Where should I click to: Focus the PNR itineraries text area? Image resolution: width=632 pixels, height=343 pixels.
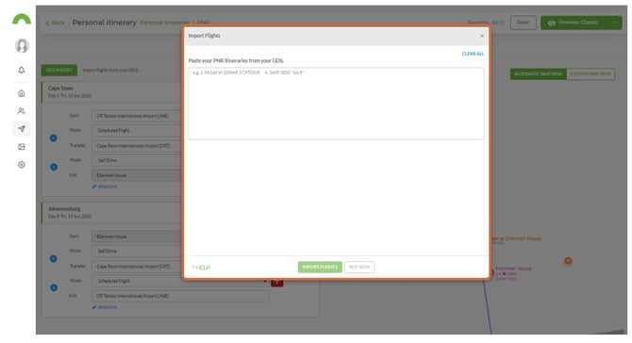(336, 104)
